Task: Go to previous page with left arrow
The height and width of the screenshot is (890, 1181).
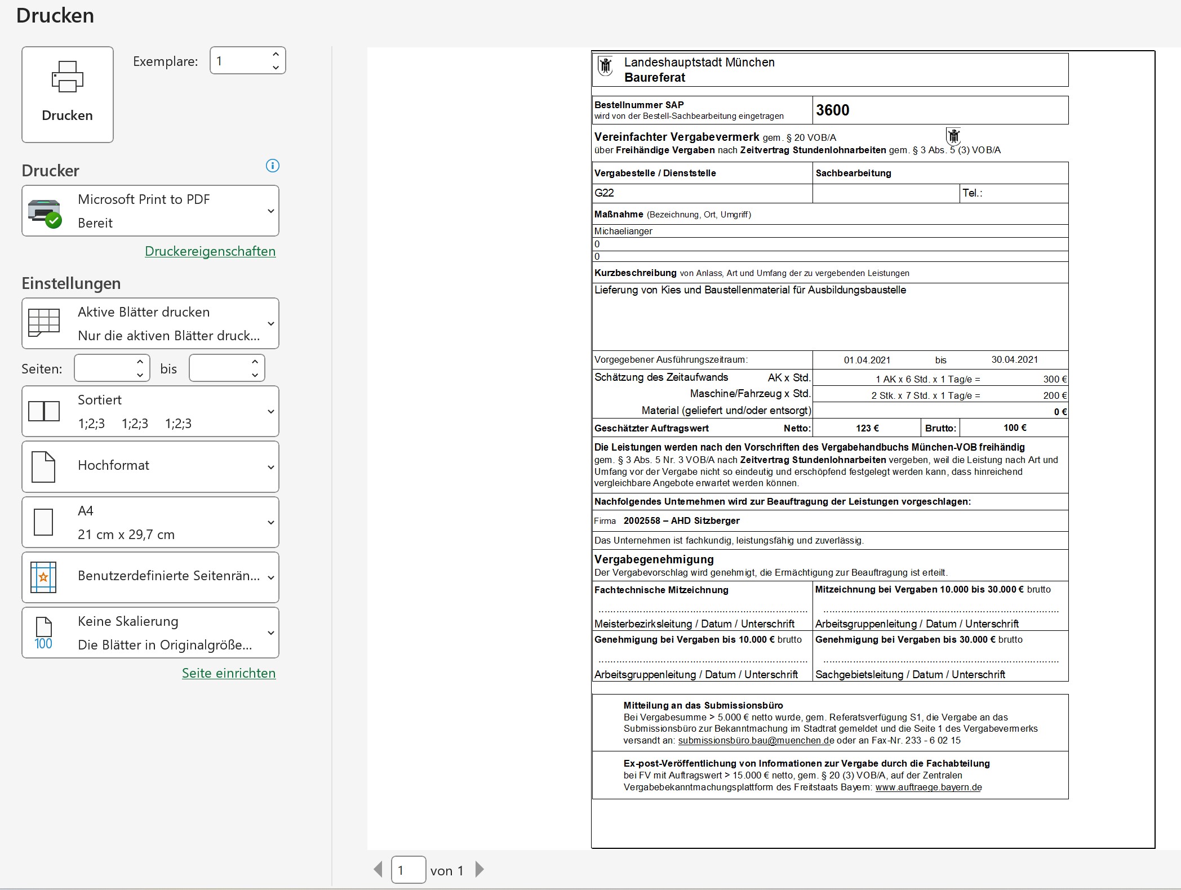Action: click(378, 869)
